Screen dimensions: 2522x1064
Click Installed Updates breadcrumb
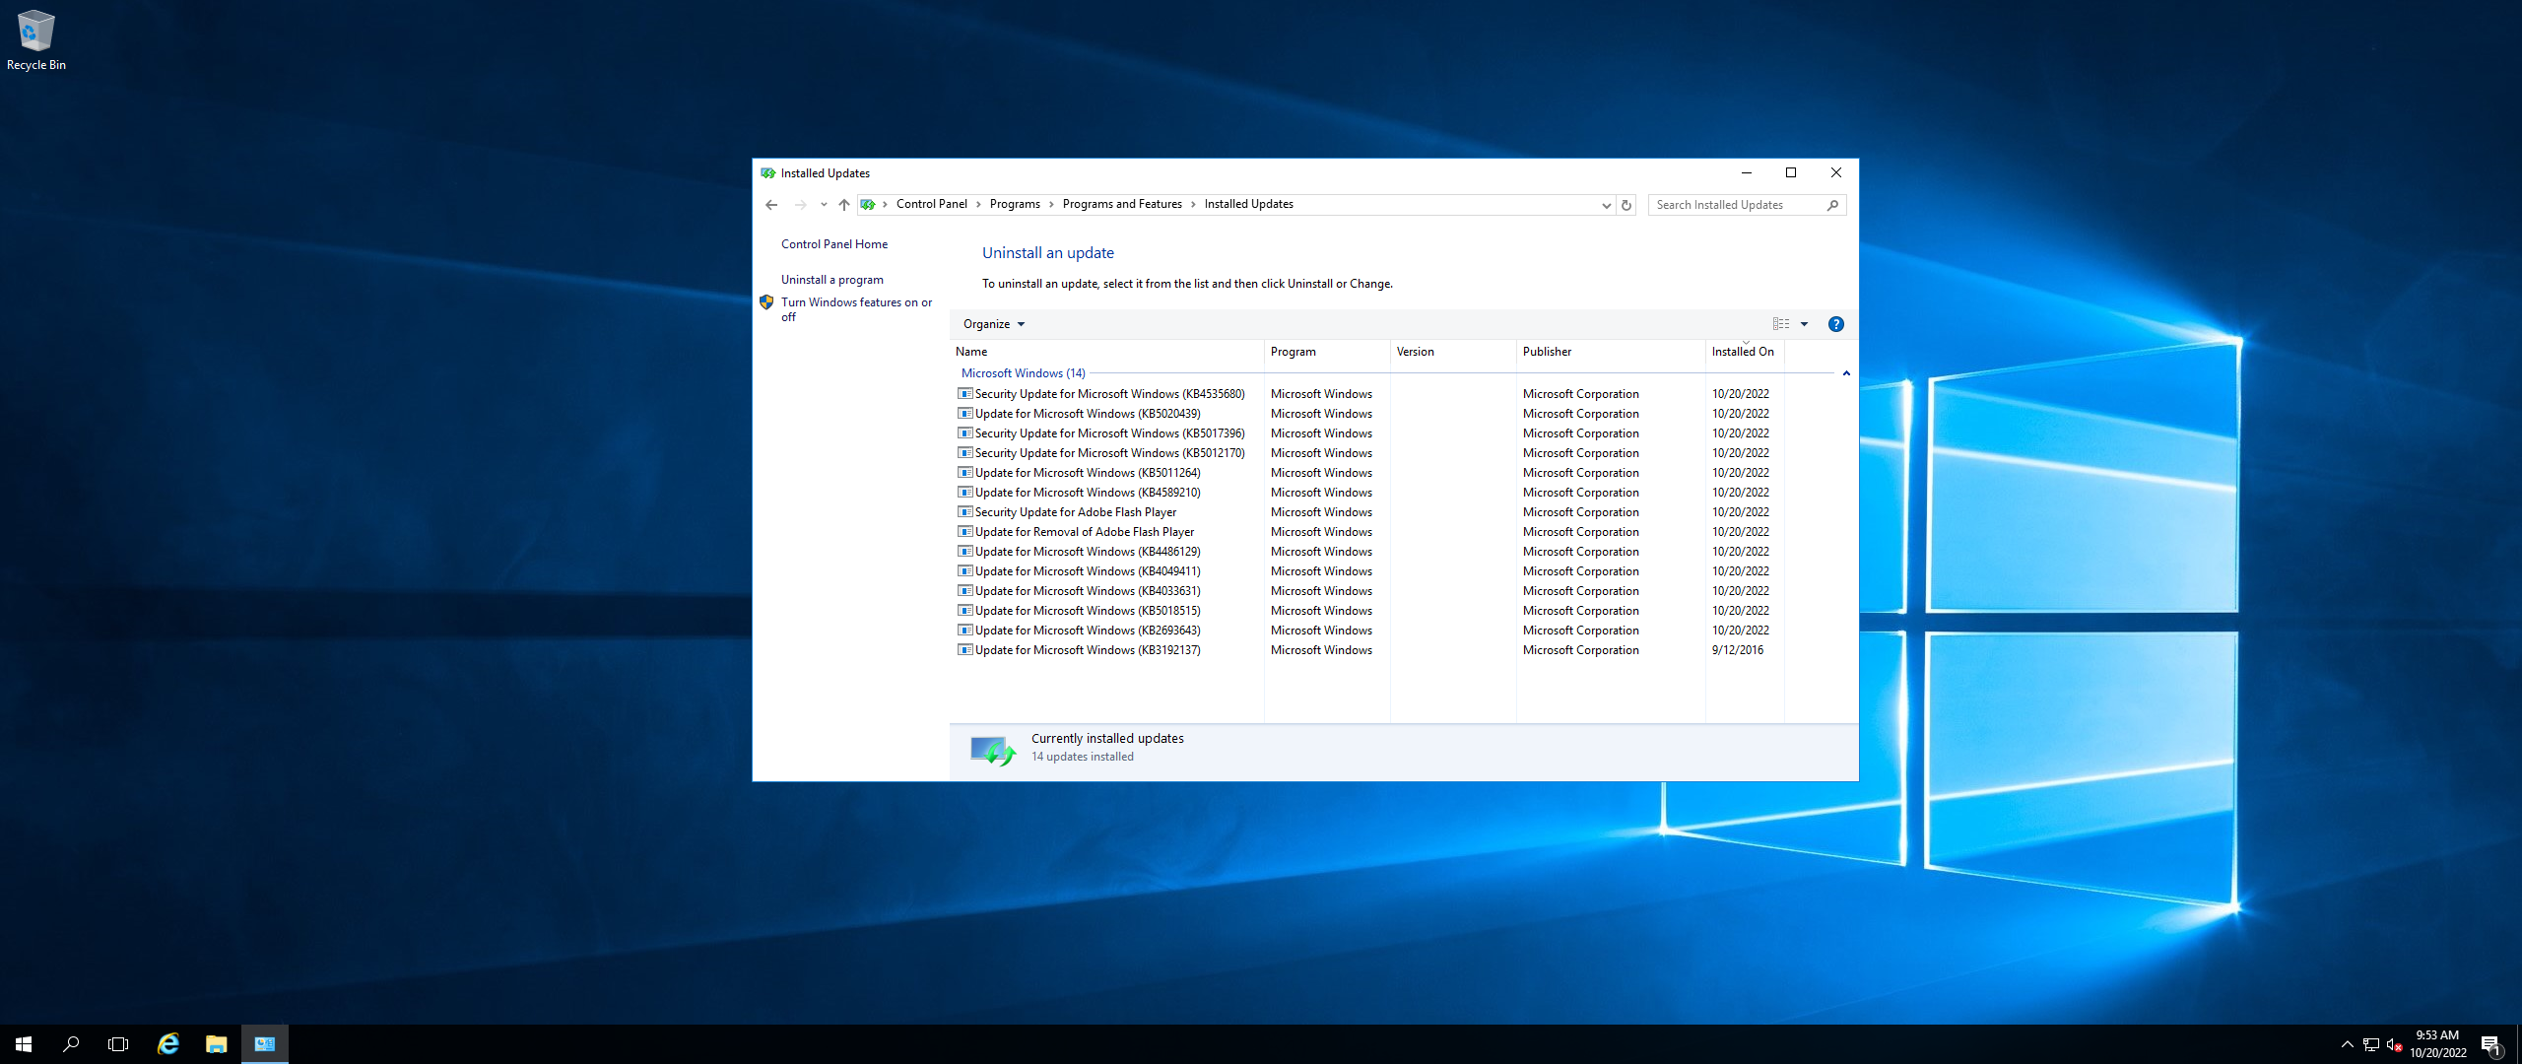click(1249, 204)
